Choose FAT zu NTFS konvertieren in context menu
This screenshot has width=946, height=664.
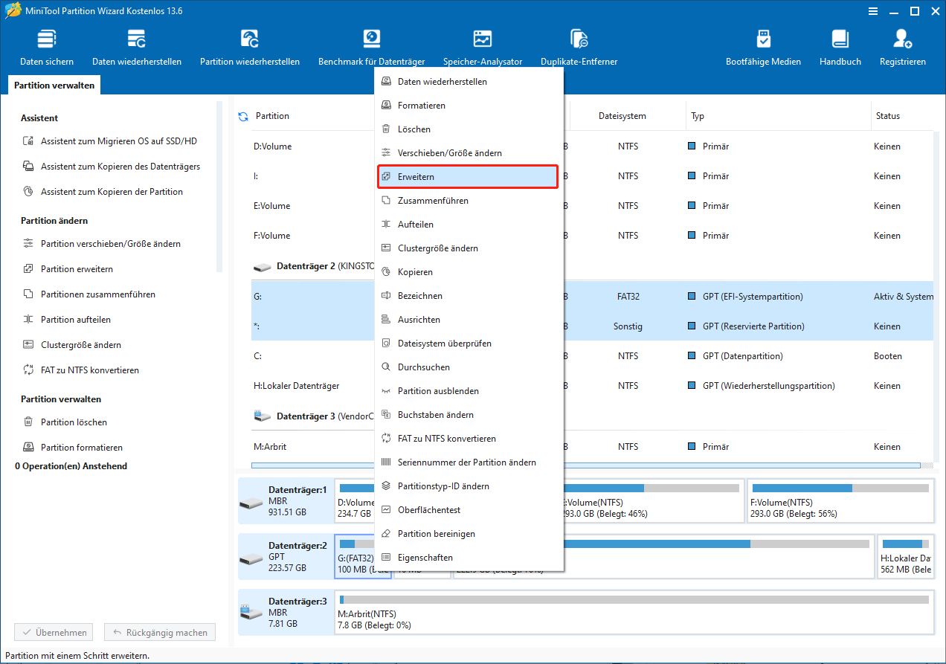point(469,439)
